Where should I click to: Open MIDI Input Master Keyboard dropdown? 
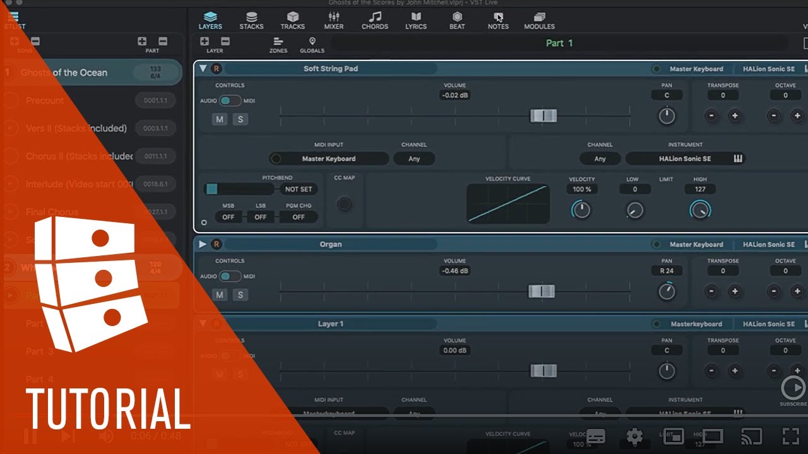[x=328, y=159]
